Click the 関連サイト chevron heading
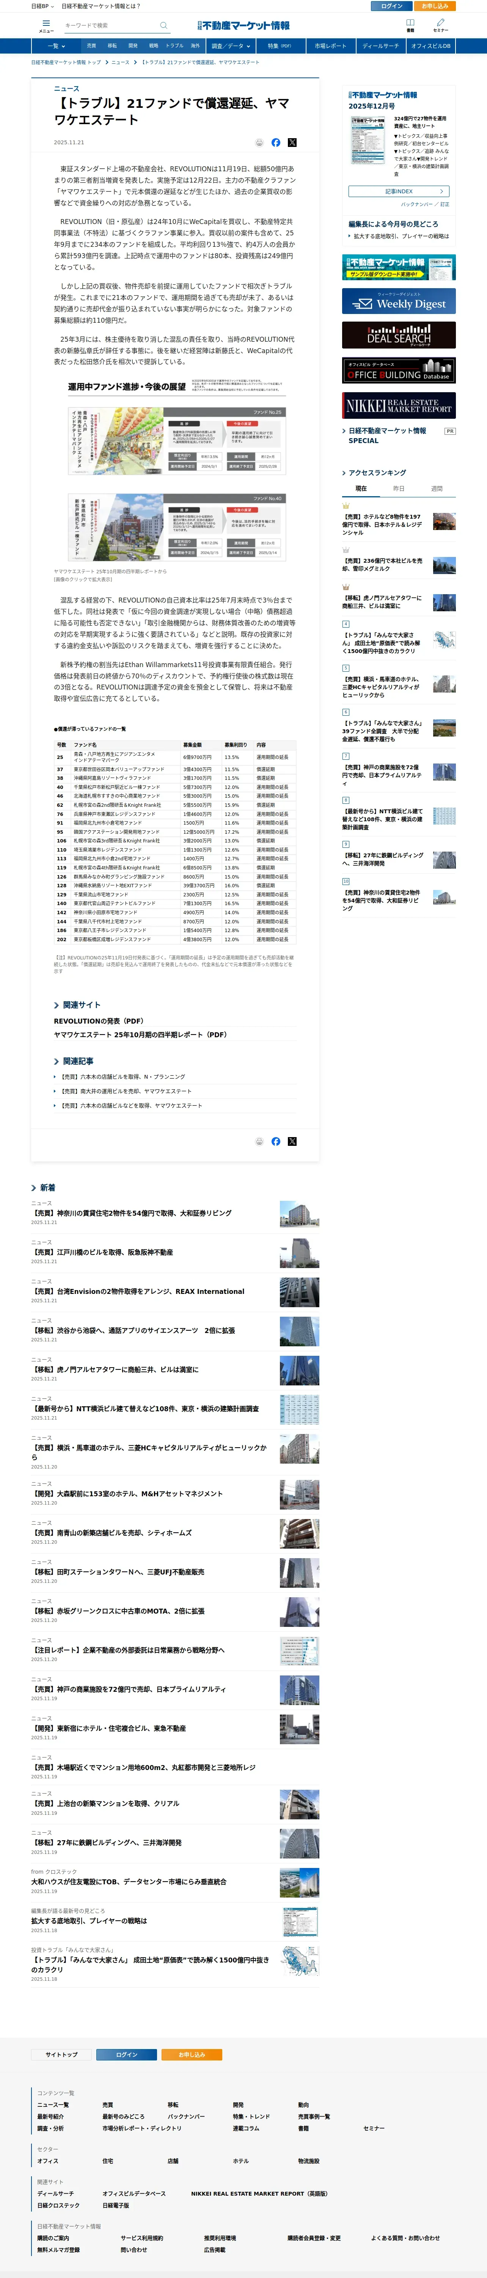 pos(77,1005)
